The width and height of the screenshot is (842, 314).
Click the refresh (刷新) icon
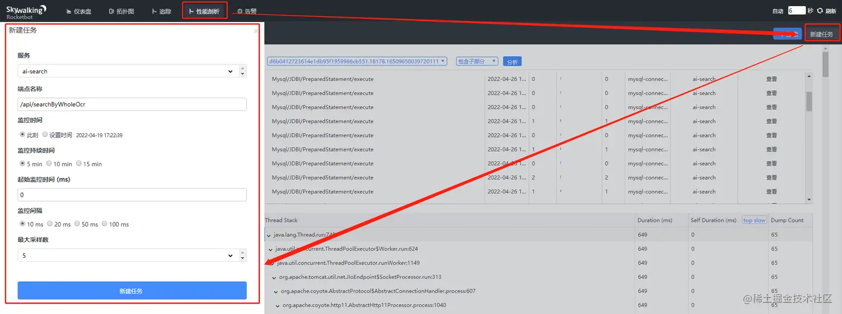click(x=820, y=11)
